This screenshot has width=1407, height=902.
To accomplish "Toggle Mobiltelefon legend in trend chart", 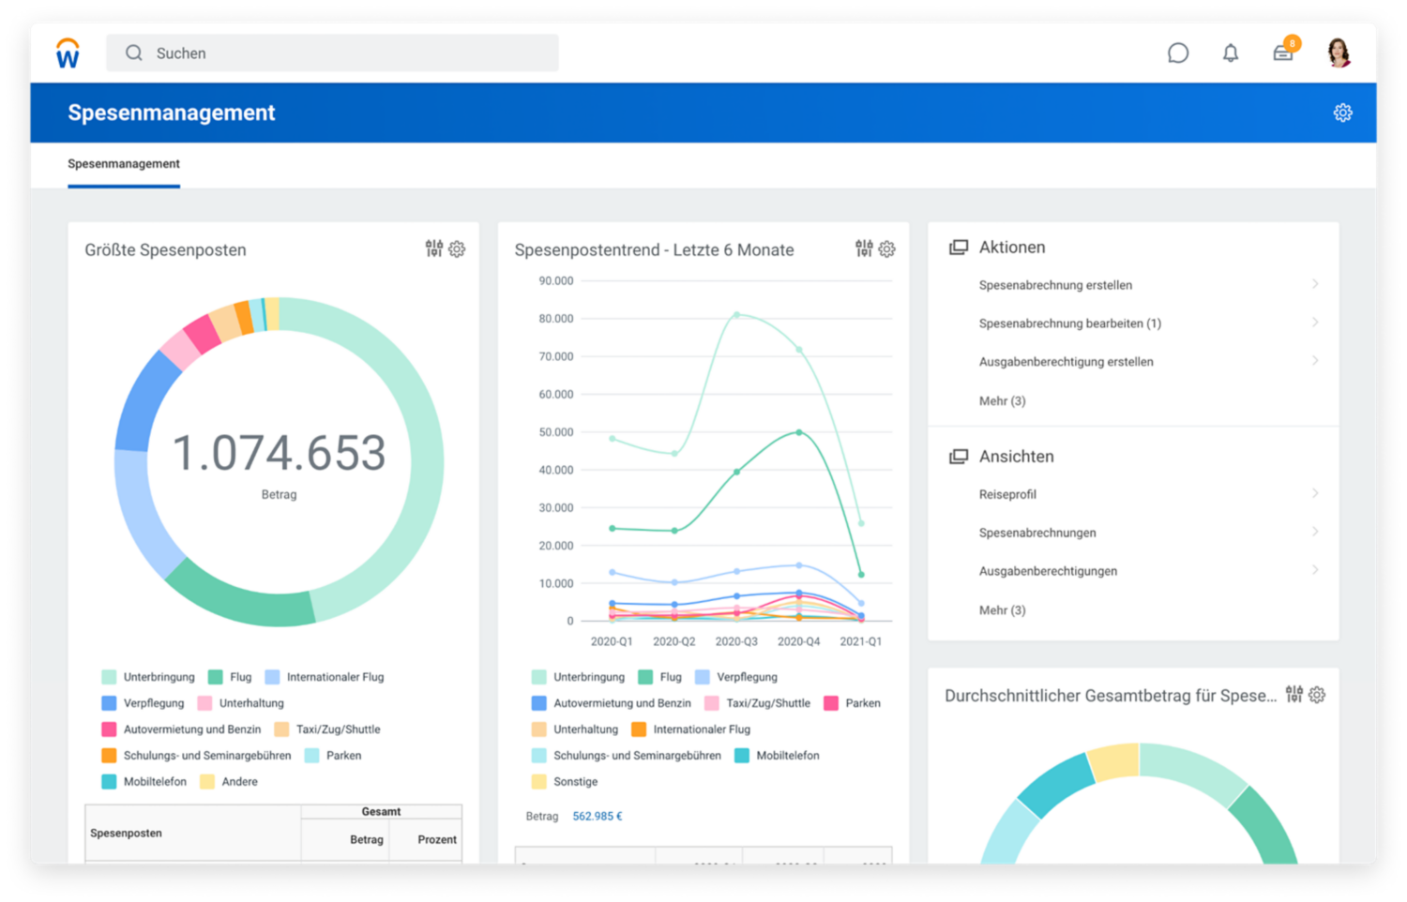I will pyautogui.click(x=777, y=756).
